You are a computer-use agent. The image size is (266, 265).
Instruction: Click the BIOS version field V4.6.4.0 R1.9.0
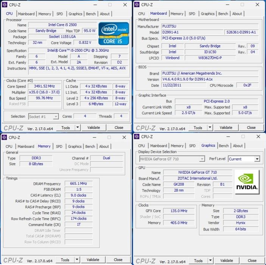pos(210,79)
